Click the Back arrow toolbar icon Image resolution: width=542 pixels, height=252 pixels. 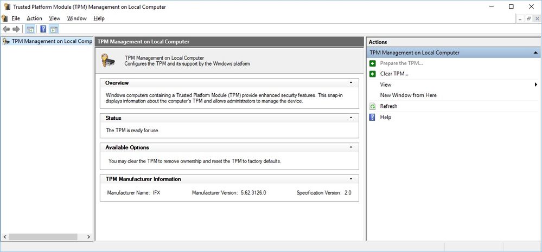tap(6, 29)
